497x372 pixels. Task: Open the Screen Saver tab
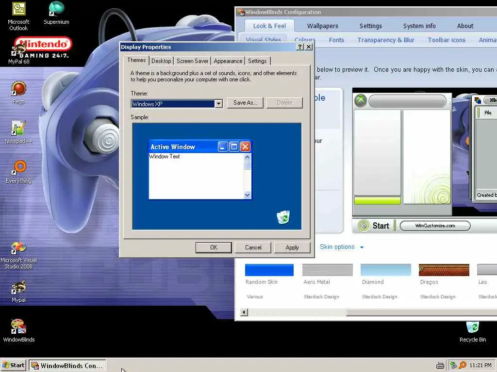coord(192,61)
